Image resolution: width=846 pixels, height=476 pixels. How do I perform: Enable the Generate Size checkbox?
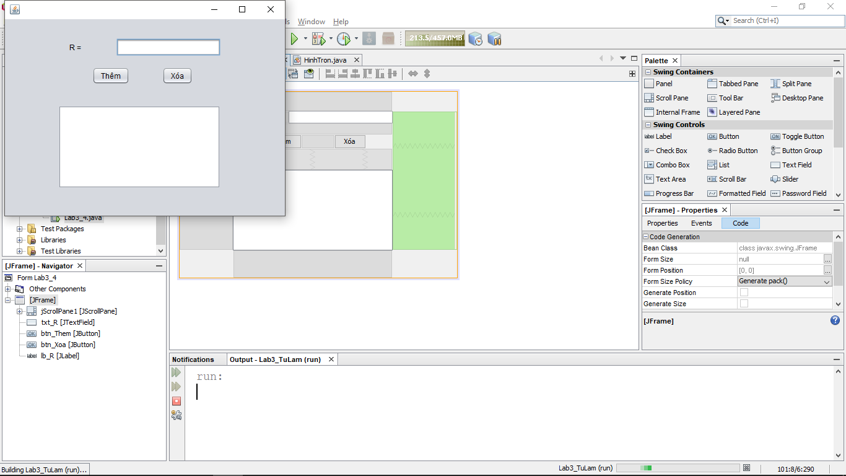(744, 304)
